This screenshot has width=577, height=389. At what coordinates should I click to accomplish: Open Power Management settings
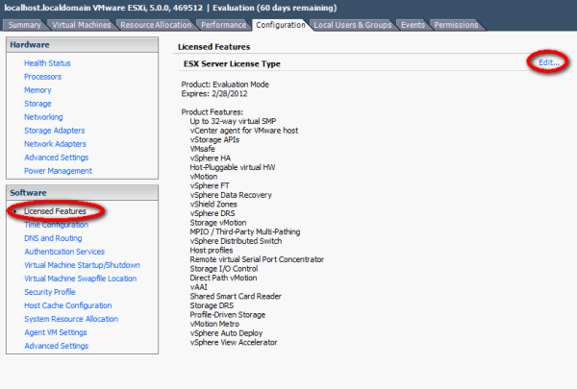pos(59,171)
